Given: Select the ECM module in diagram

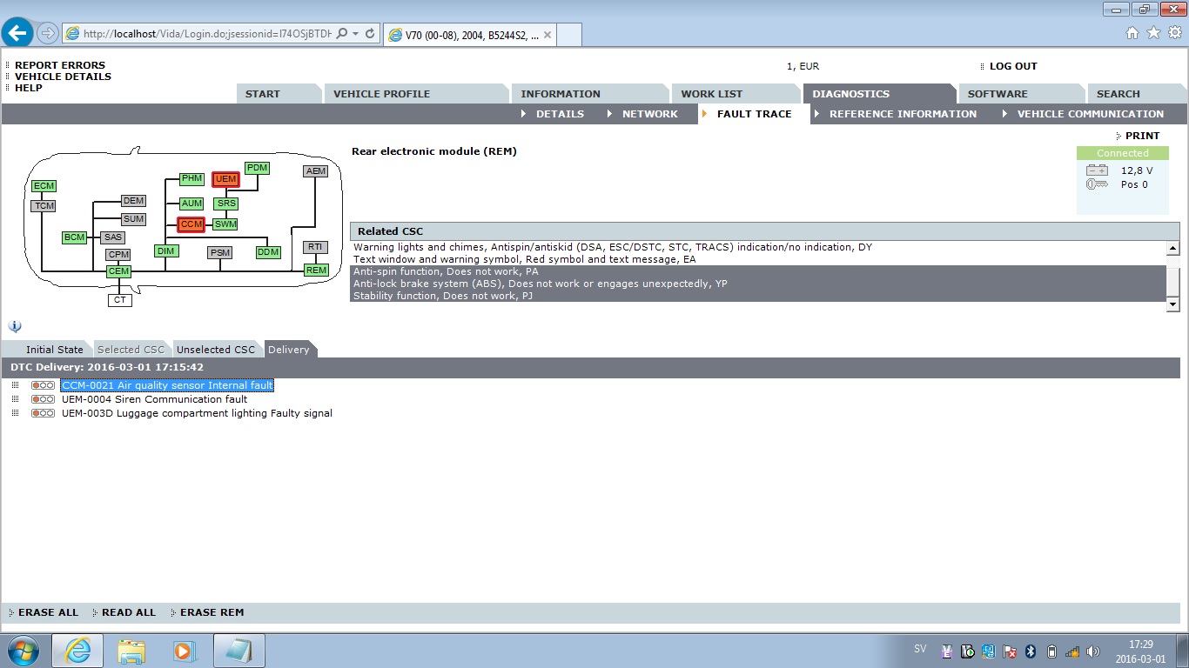Looking at the screenshot, I should 44,186.
